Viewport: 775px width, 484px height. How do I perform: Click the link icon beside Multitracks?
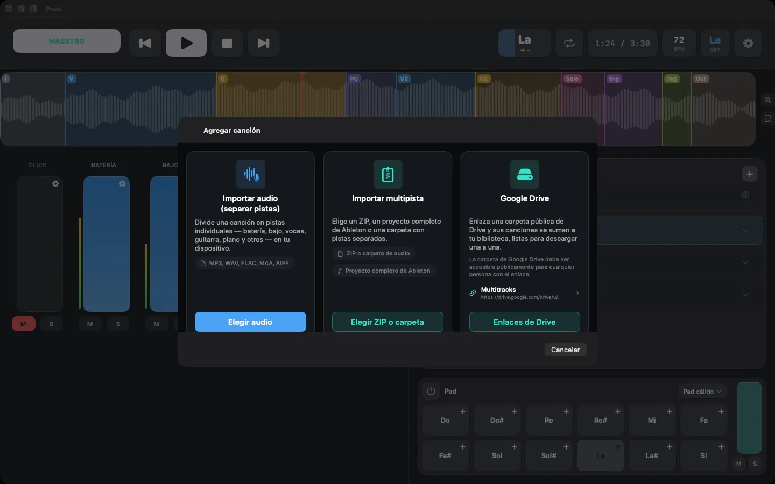tap(473, 293)
